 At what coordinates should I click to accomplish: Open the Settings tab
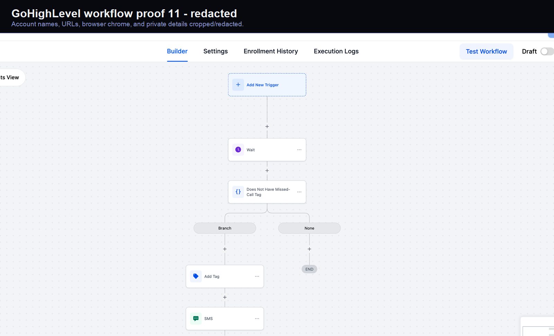pyautogui.click(x=215, y=51)
